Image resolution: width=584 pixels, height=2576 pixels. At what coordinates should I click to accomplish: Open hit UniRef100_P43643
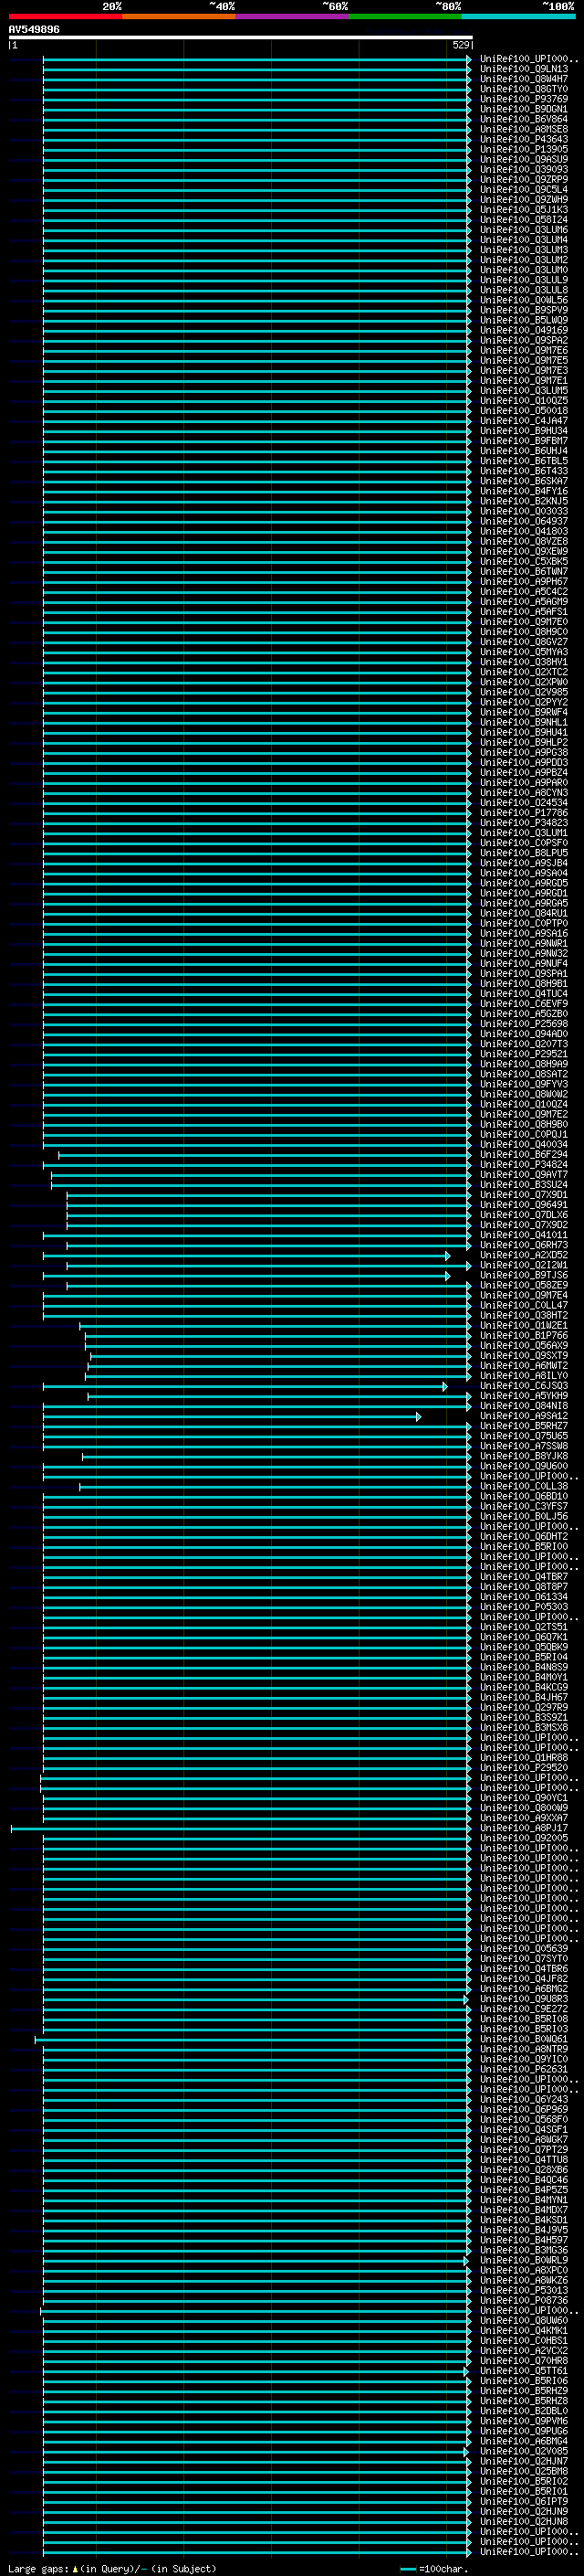coord(524,139)
